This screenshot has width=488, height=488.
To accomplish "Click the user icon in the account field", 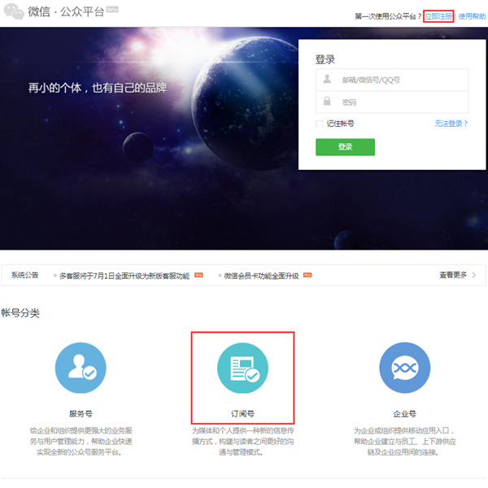I will click(327, 79).
